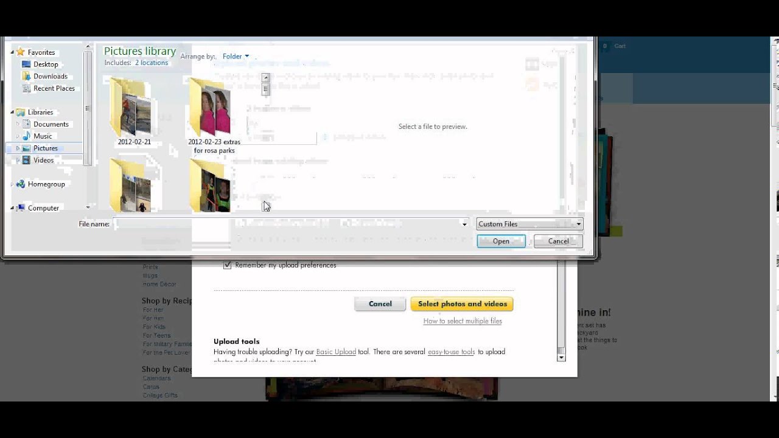The height and width of the screenshot is (438, 779).
Task: Open the Collage Gifts link
Action: [160, 395]
